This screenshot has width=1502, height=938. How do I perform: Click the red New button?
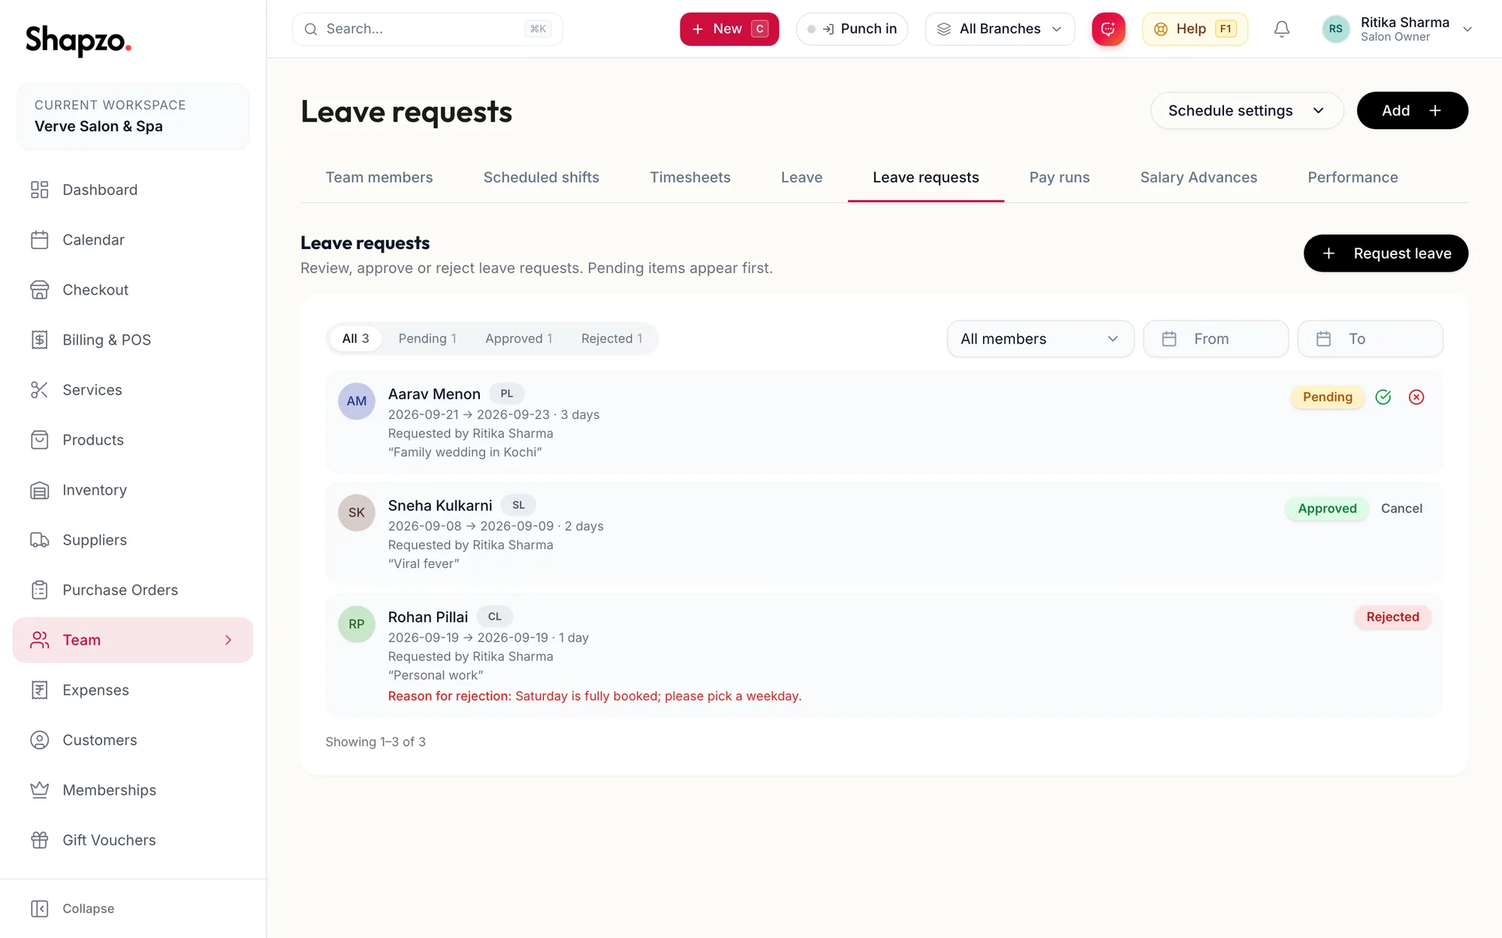click(x=729, y=29)
